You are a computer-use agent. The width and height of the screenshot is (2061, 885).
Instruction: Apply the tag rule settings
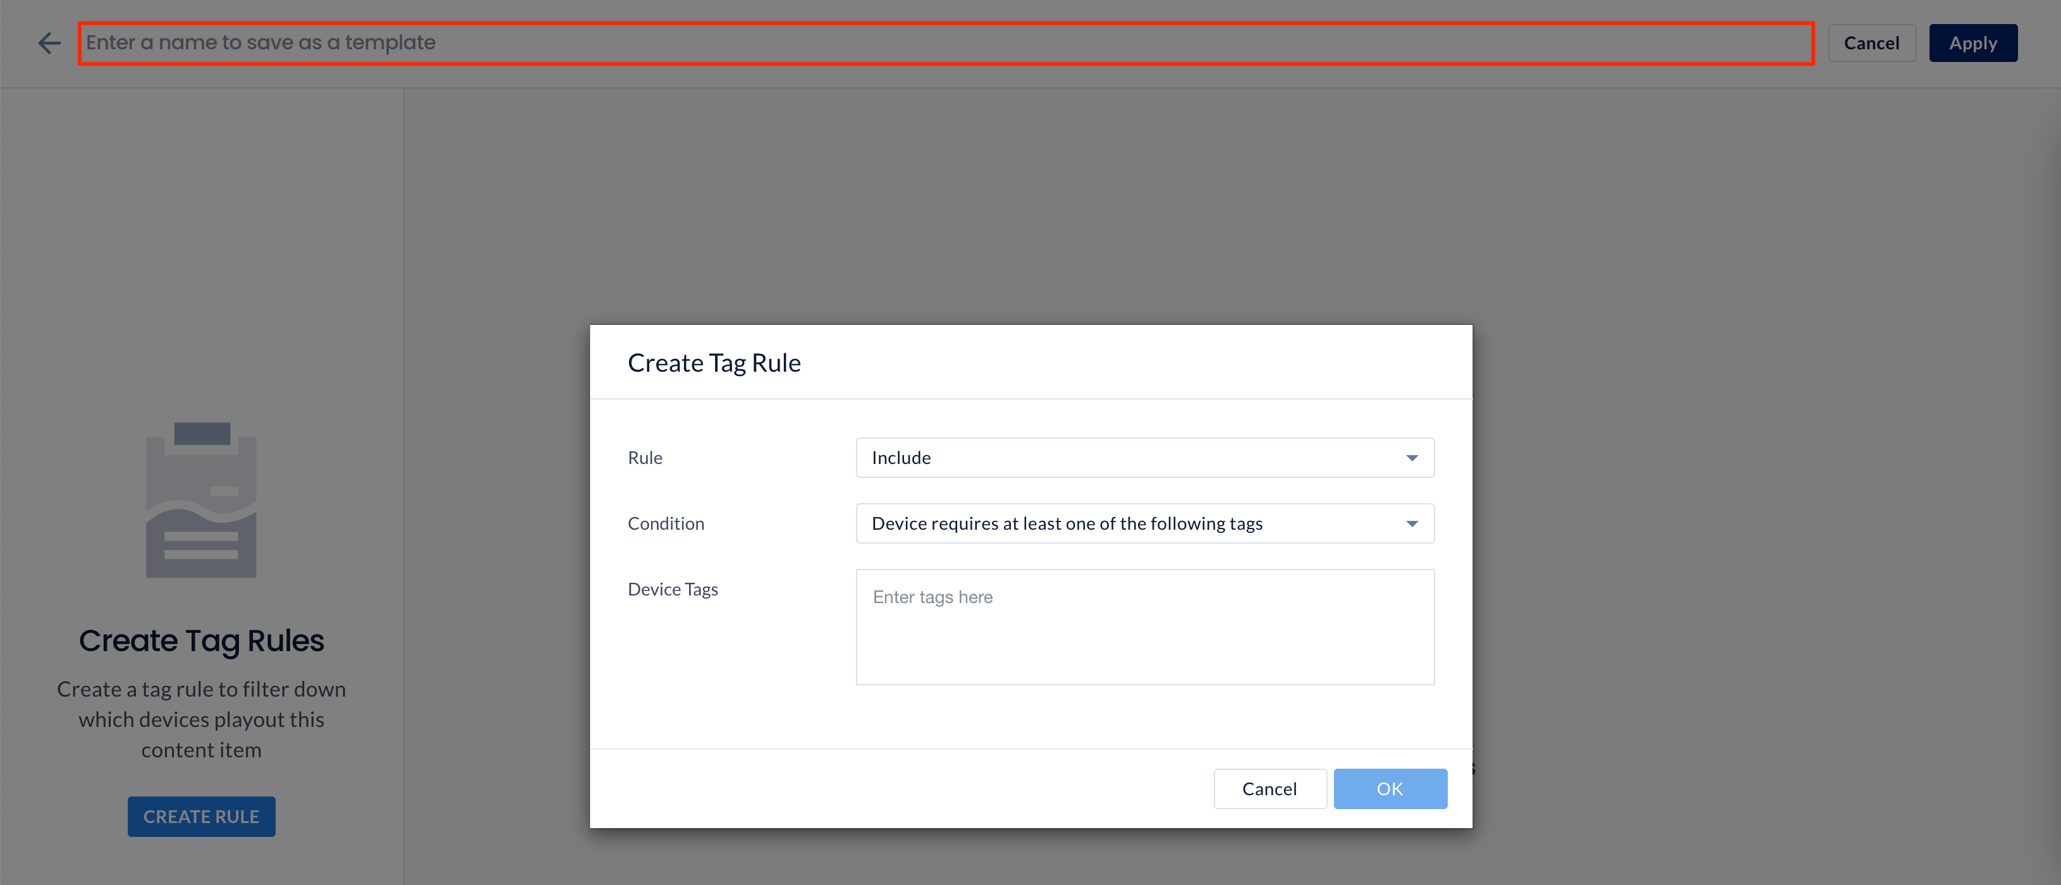coord(1973,43)
